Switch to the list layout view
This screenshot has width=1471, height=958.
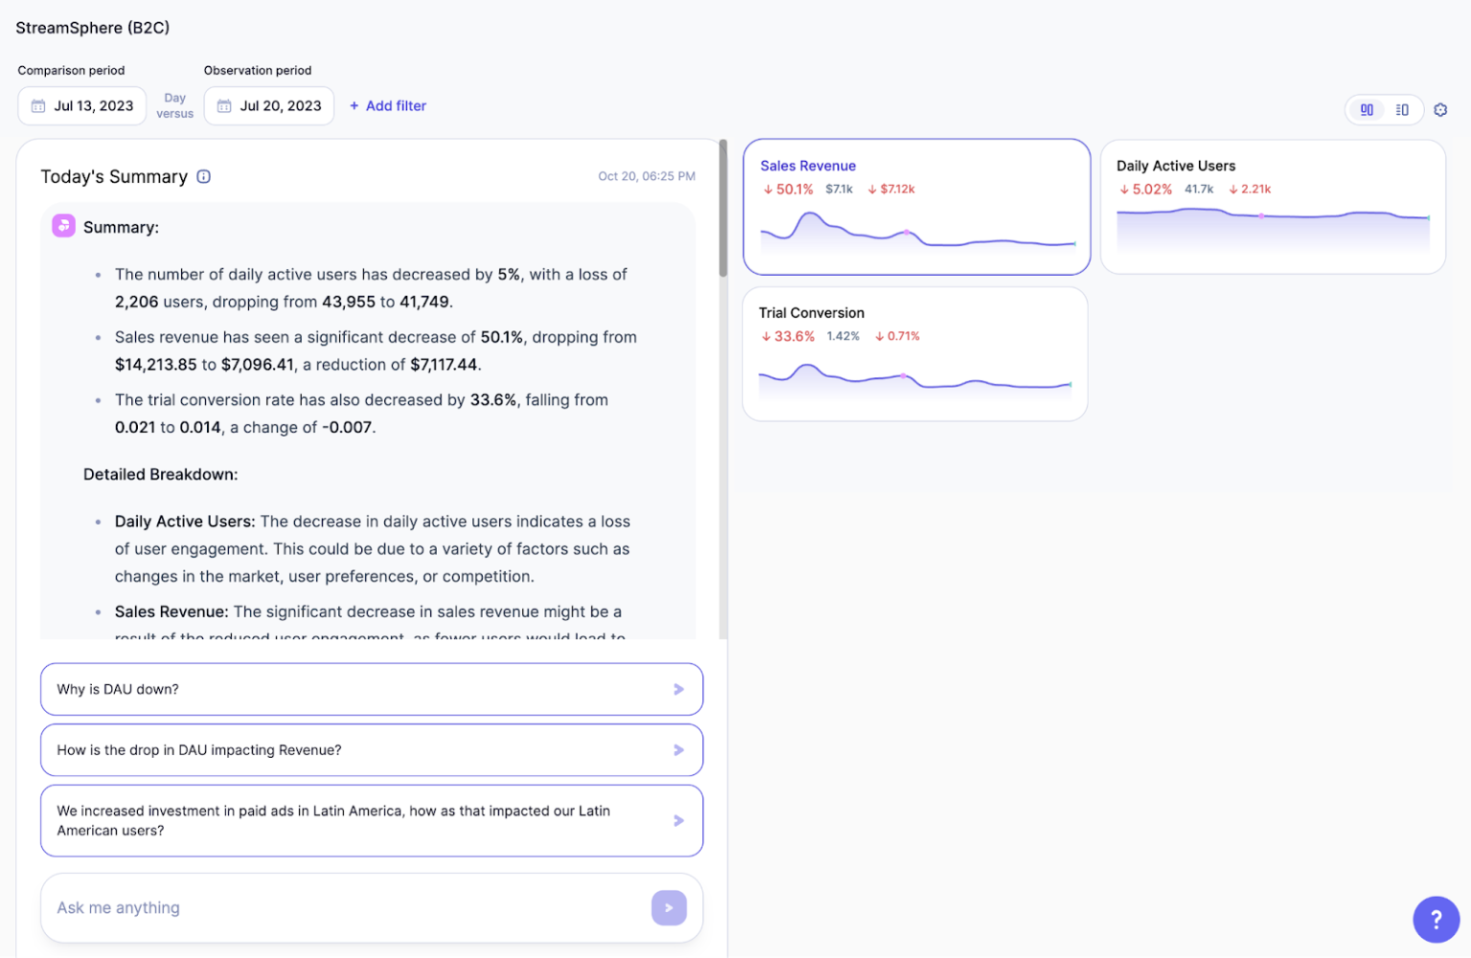(x=1402, y=110)
